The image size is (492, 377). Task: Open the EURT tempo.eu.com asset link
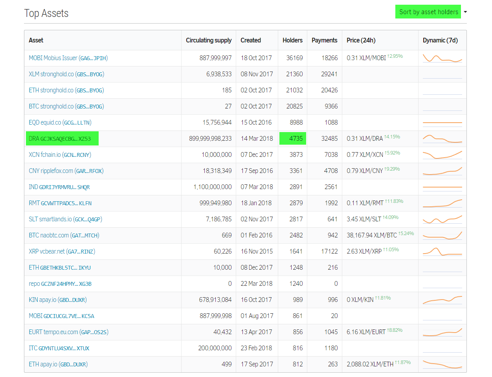pyautogui.click(x=68, y=332)
